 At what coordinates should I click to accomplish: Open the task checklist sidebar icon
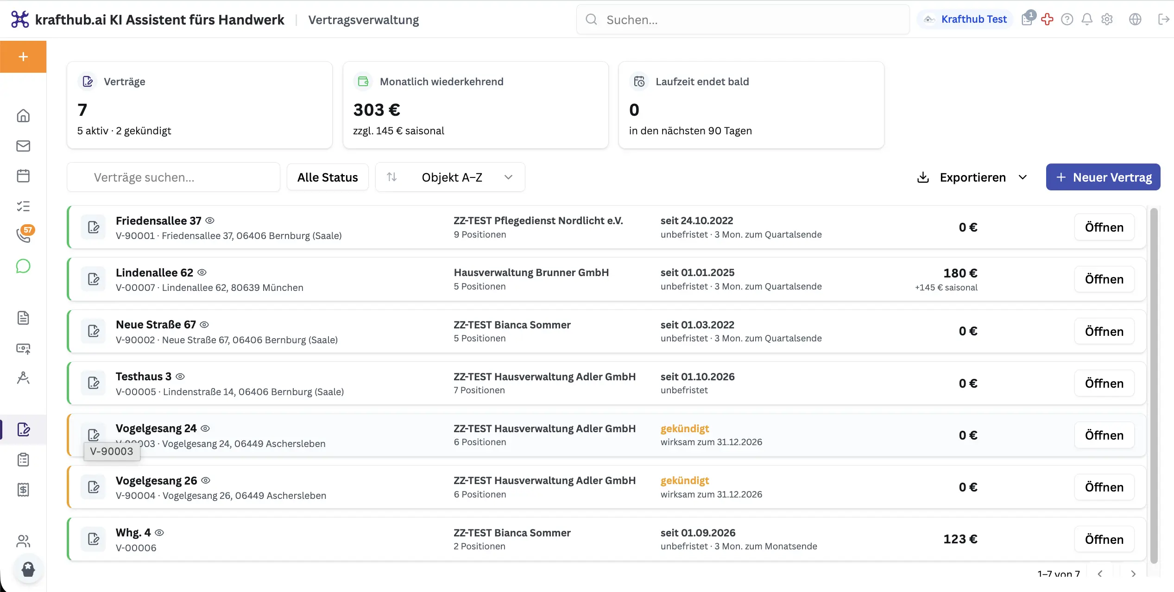pos(23,206)
